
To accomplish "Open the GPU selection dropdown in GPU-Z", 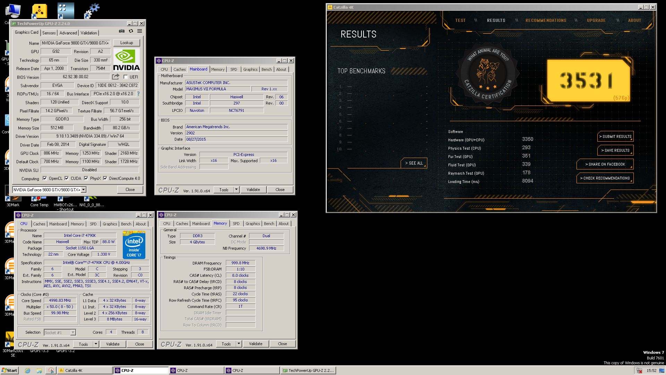I will pyautogui.click(x=84, y=190).
